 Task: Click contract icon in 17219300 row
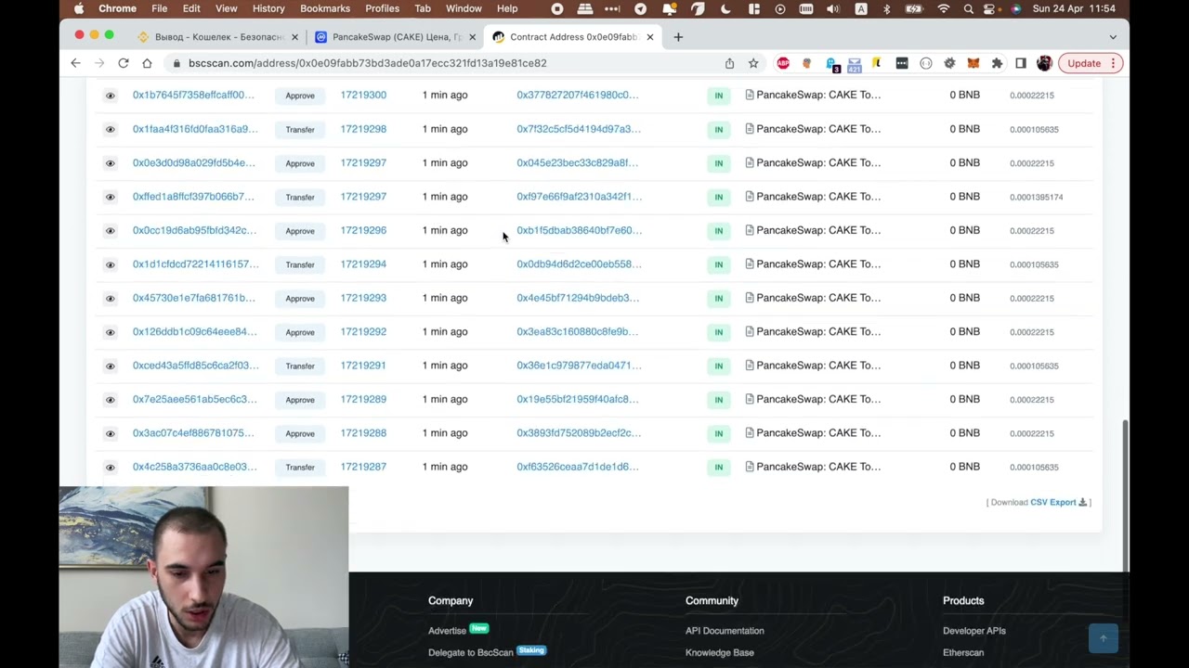click(x=750, y=95)
